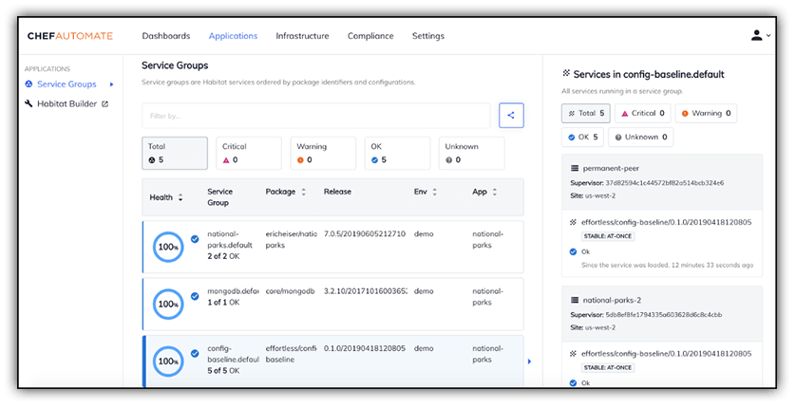Click the Service Groups sidebar icon
Screen dimensions: 796x407
coord(28,84)
